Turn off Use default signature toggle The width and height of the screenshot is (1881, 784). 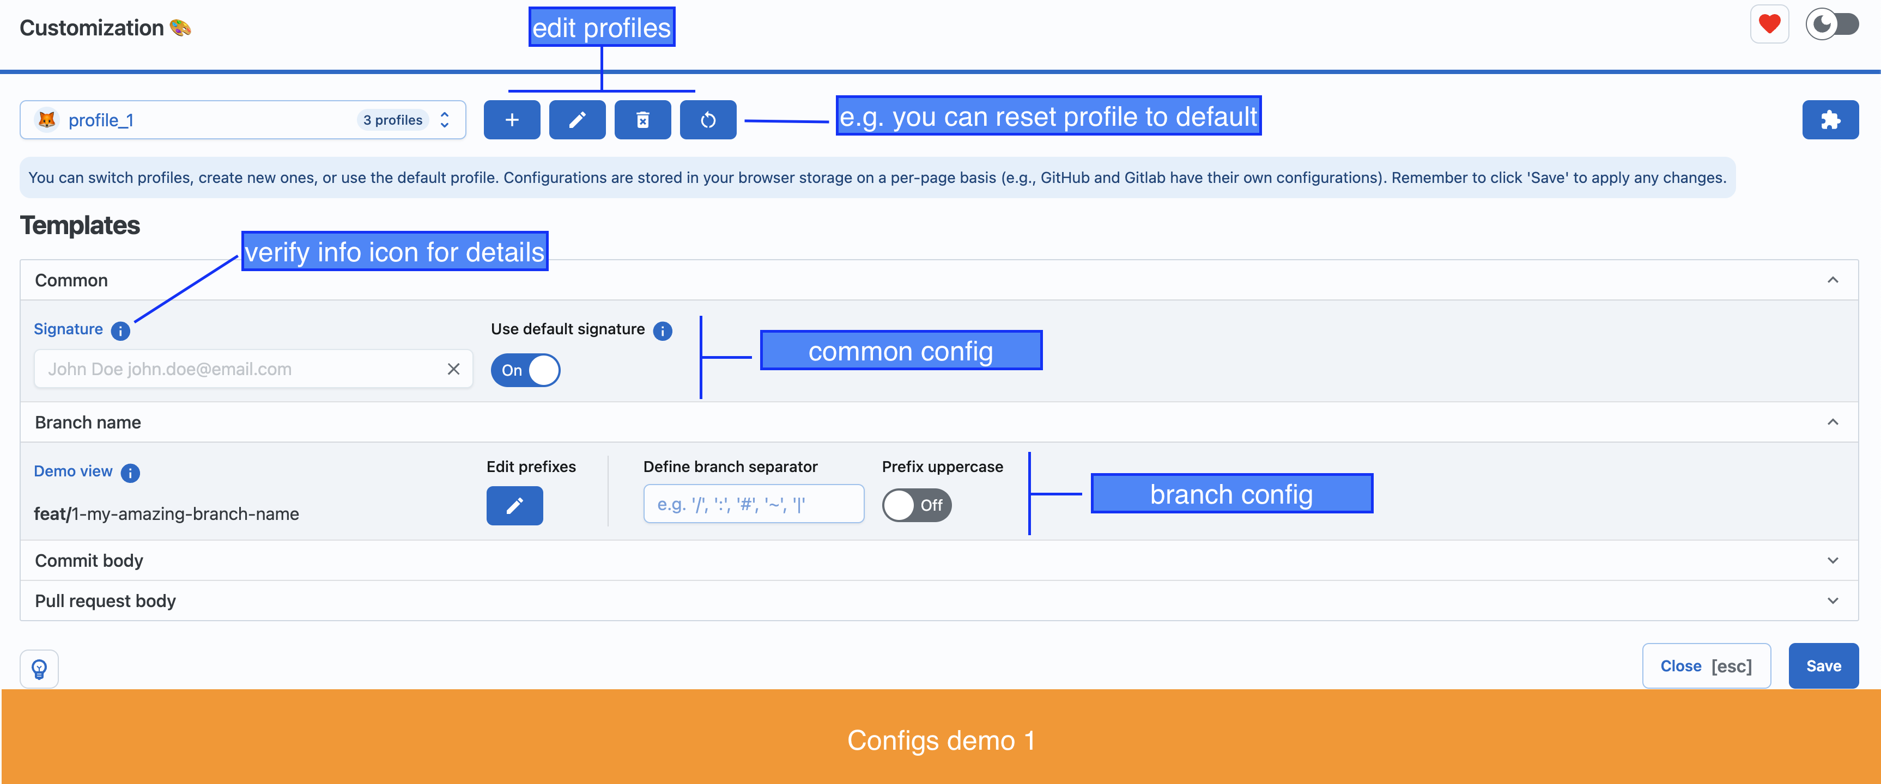(x=526, y=370)
